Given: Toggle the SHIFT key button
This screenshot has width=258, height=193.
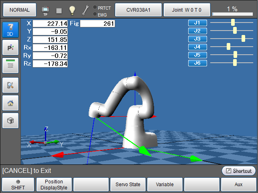Looking at the screenshot, I should click(18, 185).
